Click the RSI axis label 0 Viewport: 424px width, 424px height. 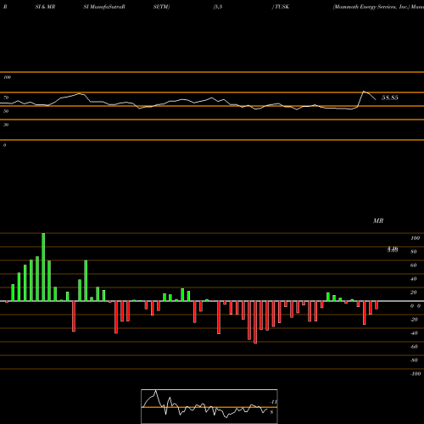tap(4, 145)
